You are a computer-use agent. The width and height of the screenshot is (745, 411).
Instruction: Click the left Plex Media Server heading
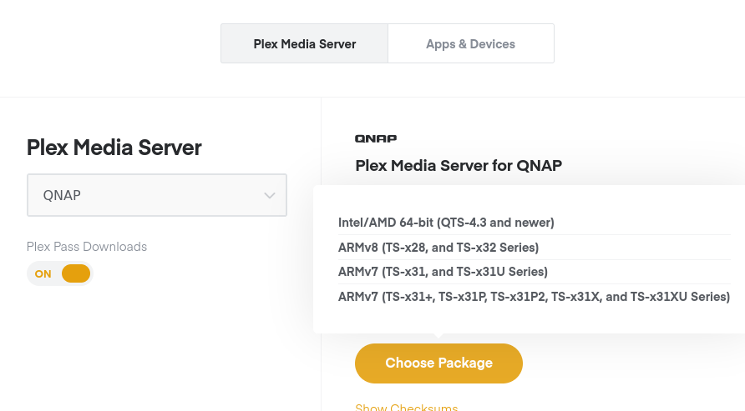114,148
